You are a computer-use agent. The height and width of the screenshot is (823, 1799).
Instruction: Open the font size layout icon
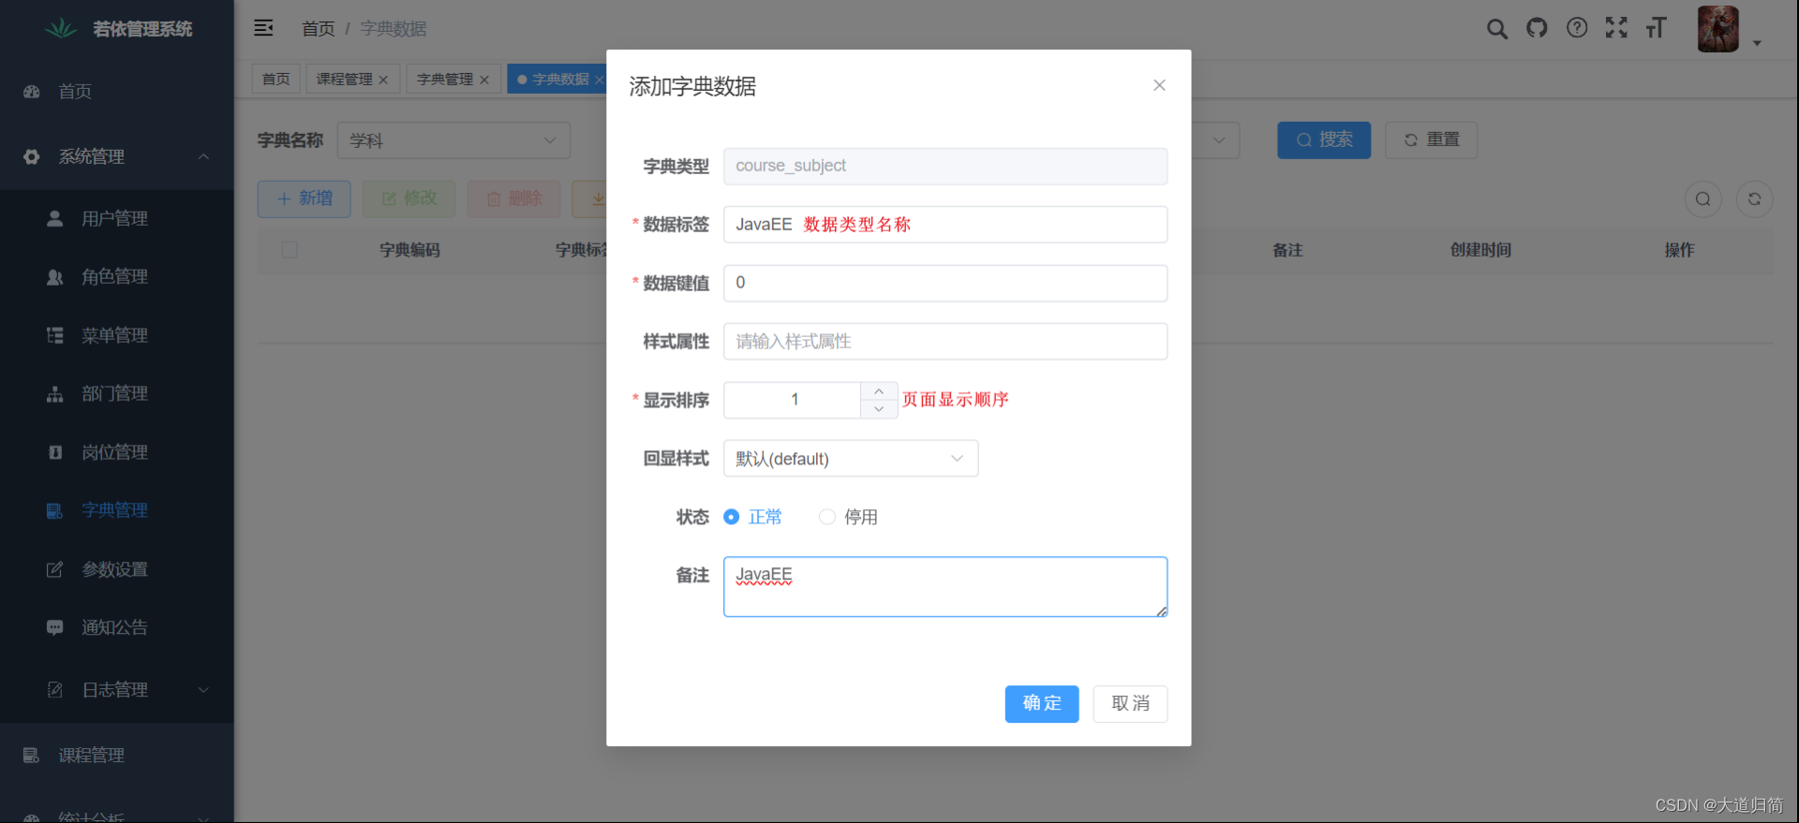tap(1657, 28)
